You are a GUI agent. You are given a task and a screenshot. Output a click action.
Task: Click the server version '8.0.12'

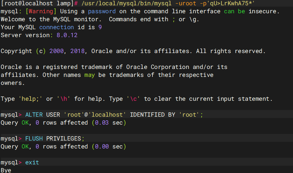tap(67, 35)
